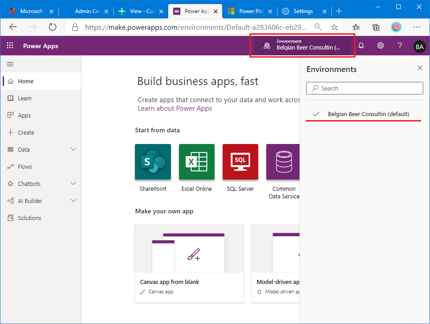Select Belgian Beer Consultin (default) environment

(x=363, y=114)
